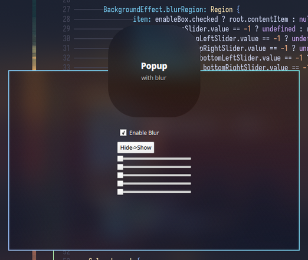Screen dimensions: 308x260
Task: Toggle the Enable Blur checkbox
Action: tap(123, 133)
